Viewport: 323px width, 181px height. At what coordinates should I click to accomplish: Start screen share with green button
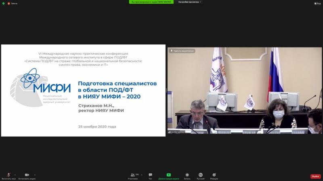[x=169, y=176]
